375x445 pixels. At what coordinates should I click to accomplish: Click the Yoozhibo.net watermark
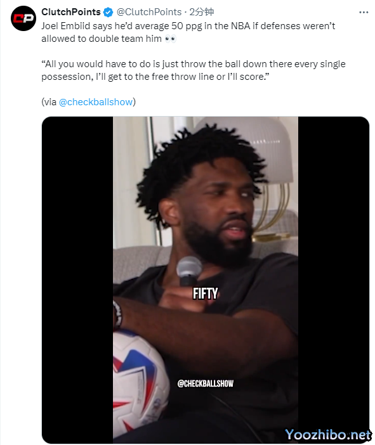click(x=328, y=435)
